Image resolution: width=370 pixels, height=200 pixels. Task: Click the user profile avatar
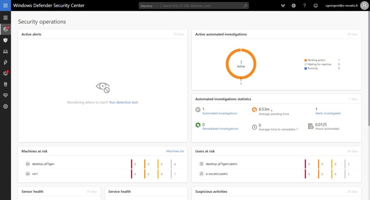click(x=364, y=5)
